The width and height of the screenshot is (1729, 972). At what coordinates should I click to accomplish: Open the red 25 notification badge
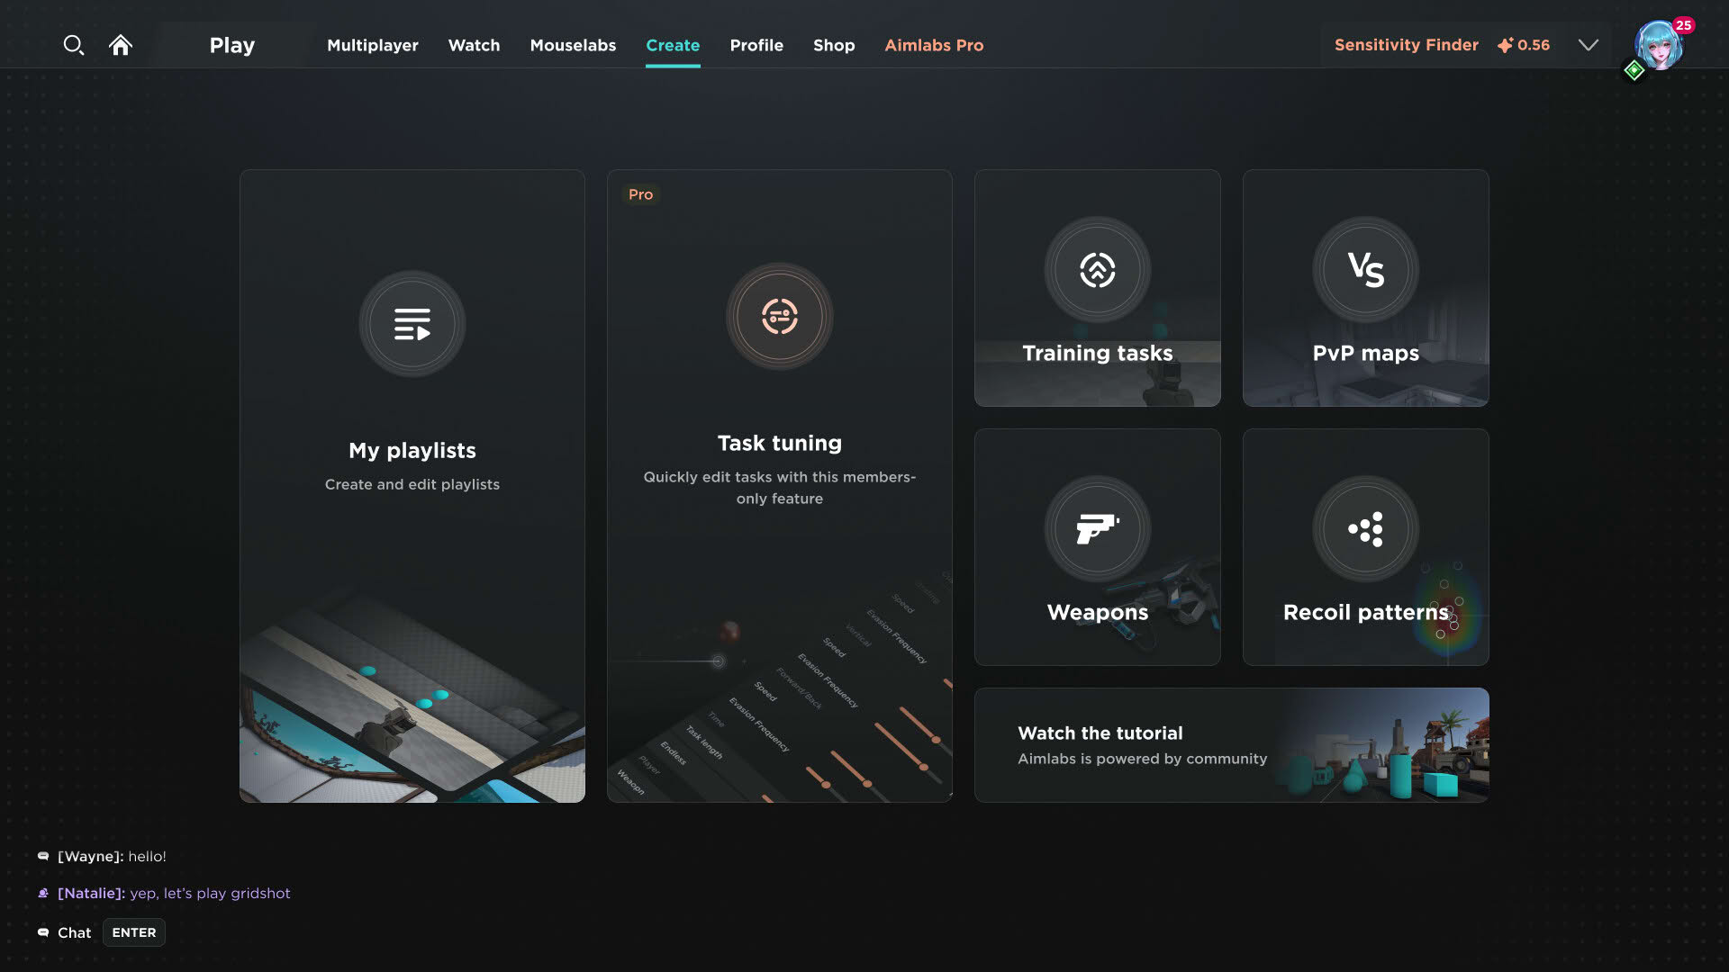pyautogui.click(x=1683, y=25)
